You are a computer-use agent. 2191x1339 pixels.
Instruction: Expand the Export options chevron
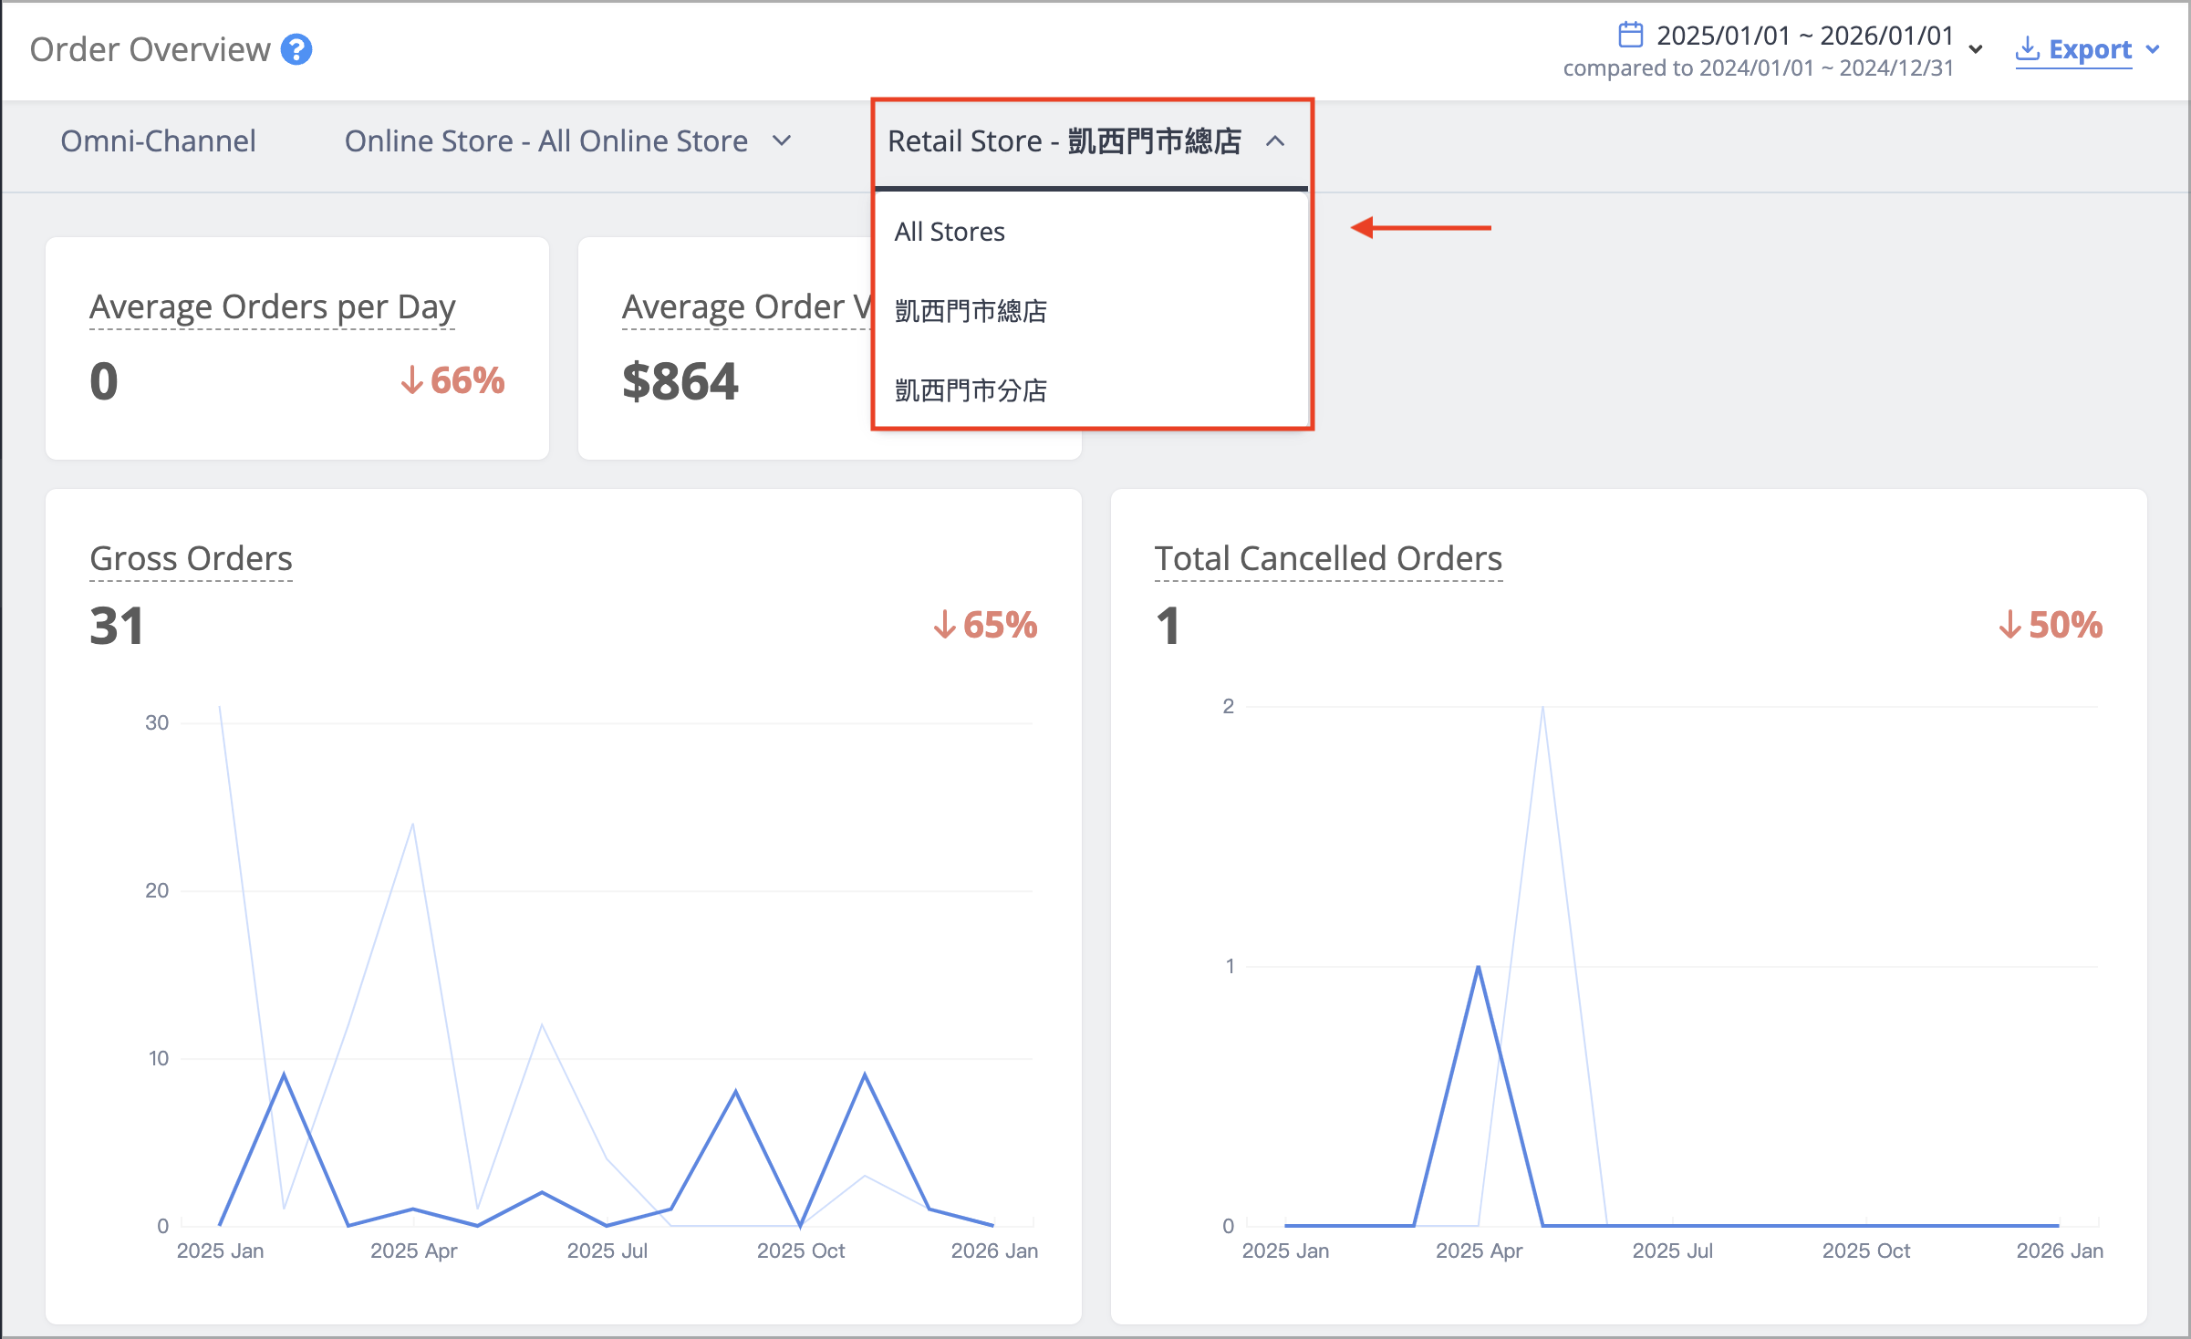pos(2153,49)
